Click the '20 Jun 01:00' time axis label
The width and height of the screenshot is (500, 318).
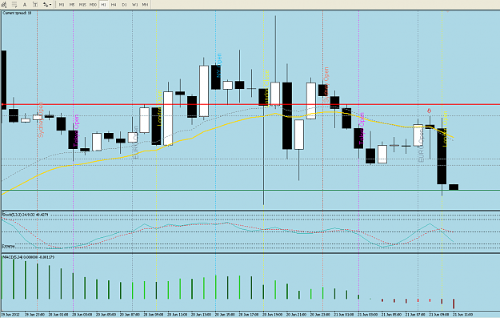[58, 315]
